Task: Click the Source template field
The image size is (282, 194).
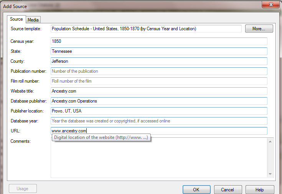Action: tap(146, 29)
